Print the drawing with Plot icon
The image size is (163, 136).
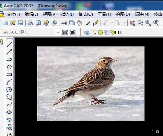(x=31, y=23)
